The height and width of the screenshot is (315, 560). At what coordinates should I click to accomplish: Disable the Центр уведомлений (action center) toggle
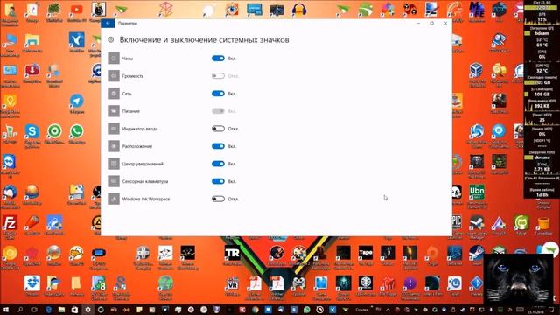pyautogui.click(x=218, y=164)
